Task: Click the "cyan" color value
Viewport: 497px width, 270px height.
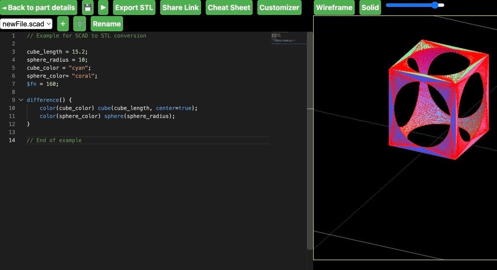Action: 78,68
